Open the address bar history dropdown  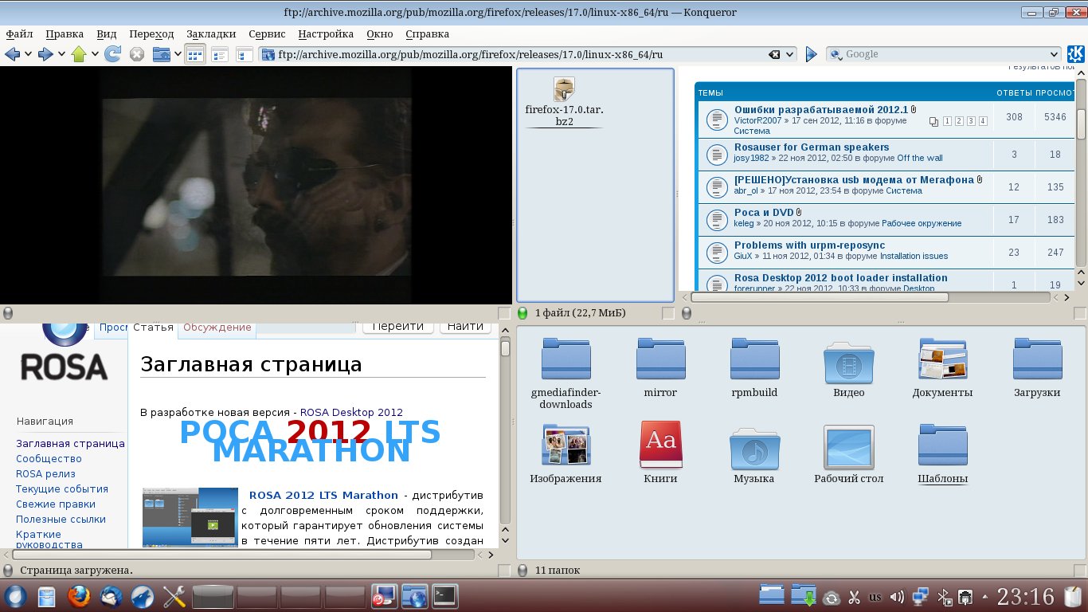790,54
